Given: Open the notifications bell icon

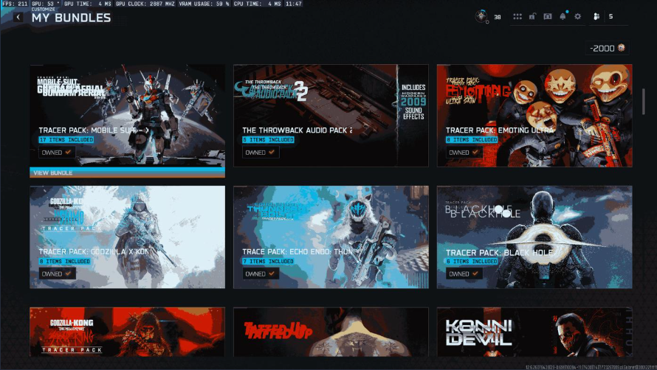Looking at the screenshot, I should click(x=563, y=16).
